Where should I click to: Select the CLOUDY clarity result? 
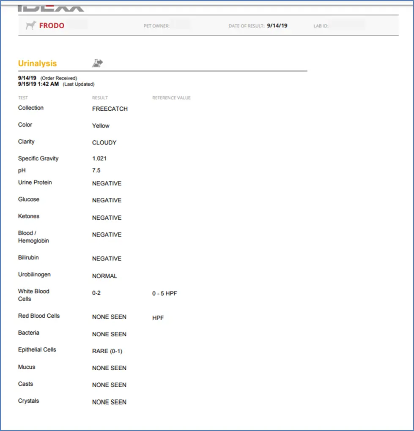coord(104,143)
